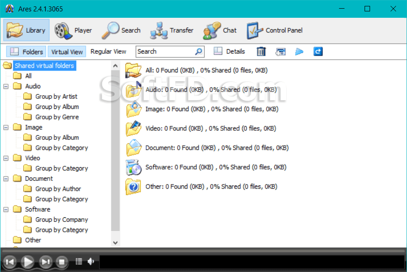
Task: Click the Video folder icon in list
Action: [133, 128]
